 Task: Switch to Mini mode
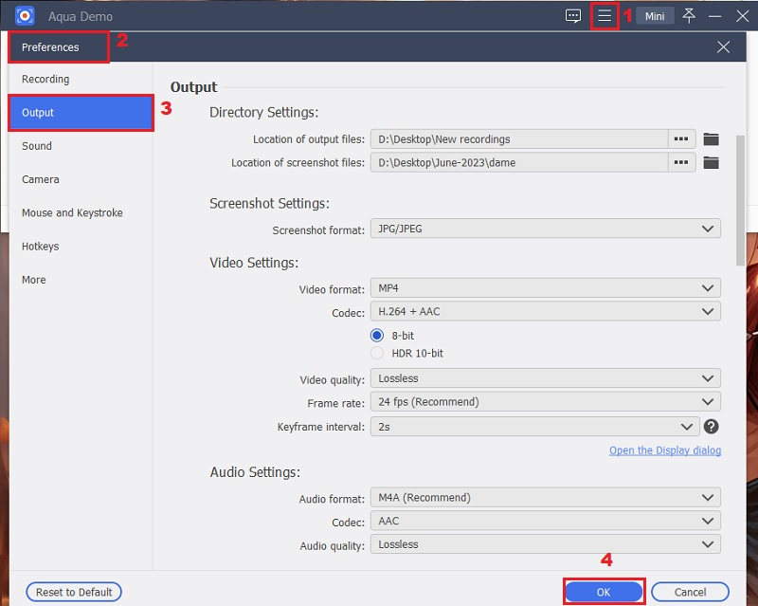coord(654,15)
